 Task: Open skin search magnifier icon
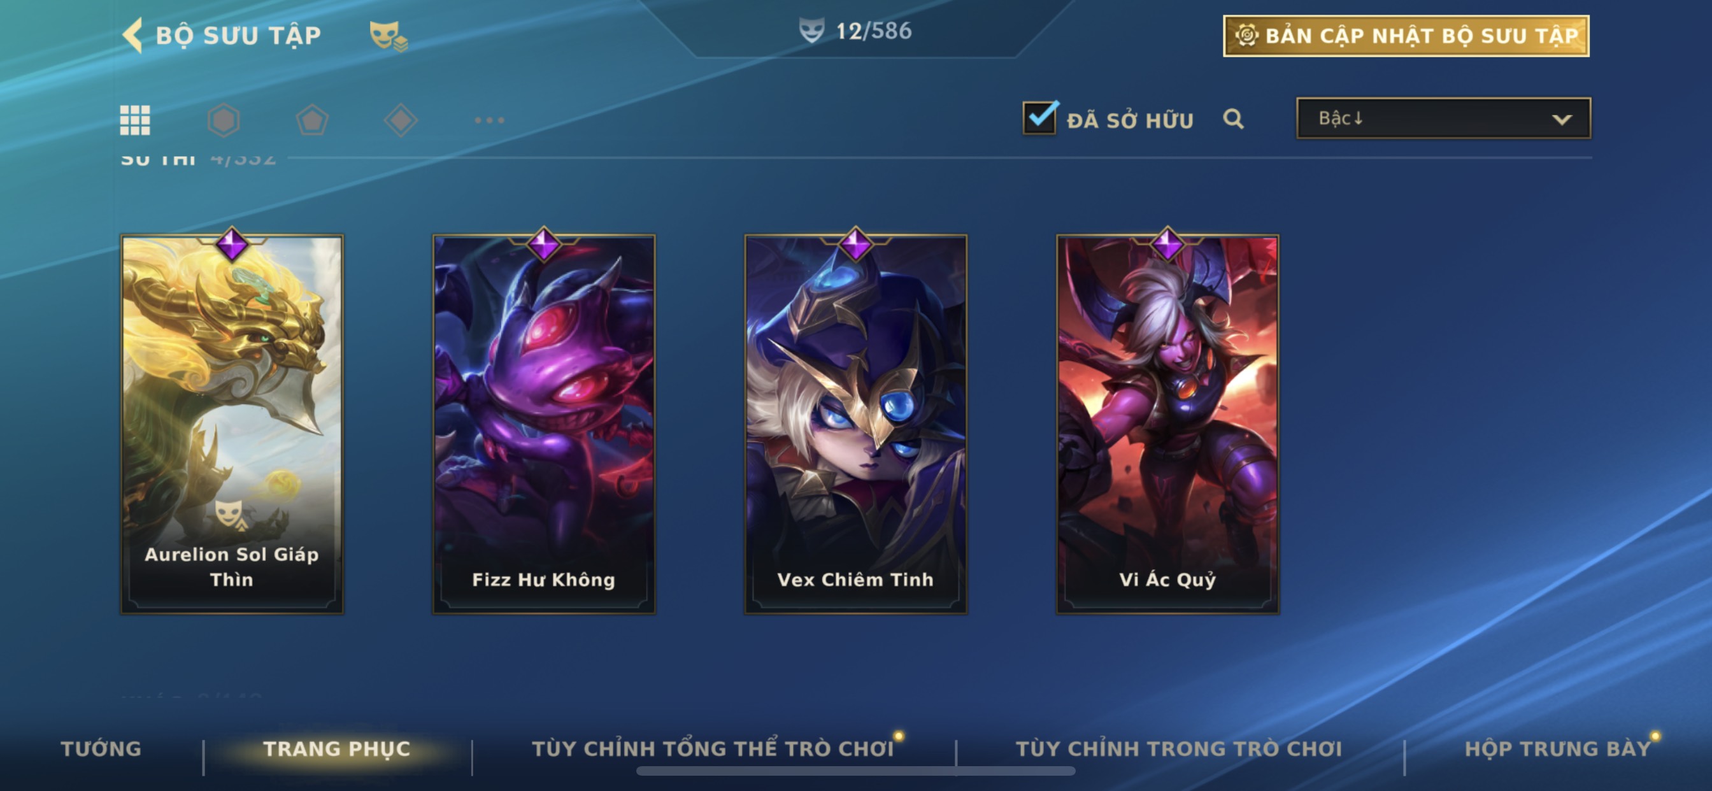(1234, 119)
